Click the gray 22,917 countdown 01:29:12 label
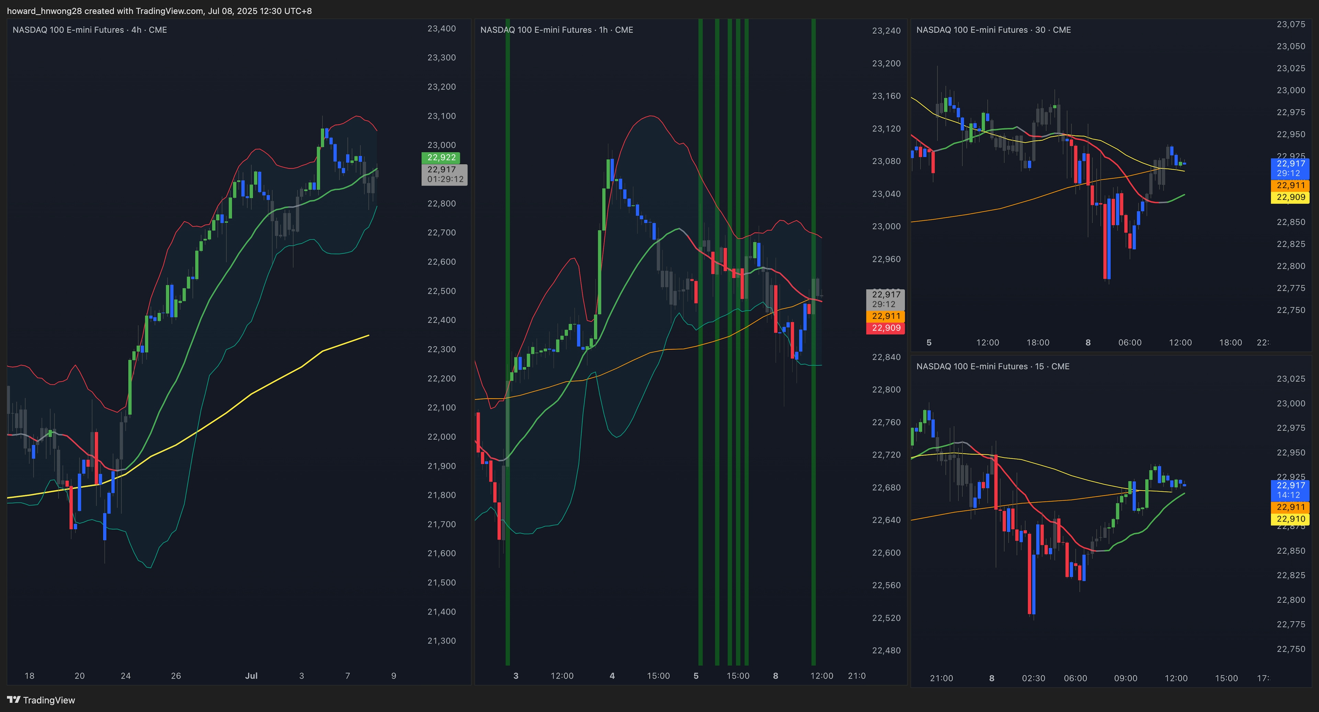Screen dimensions: 1319x712 click(444, 174)
